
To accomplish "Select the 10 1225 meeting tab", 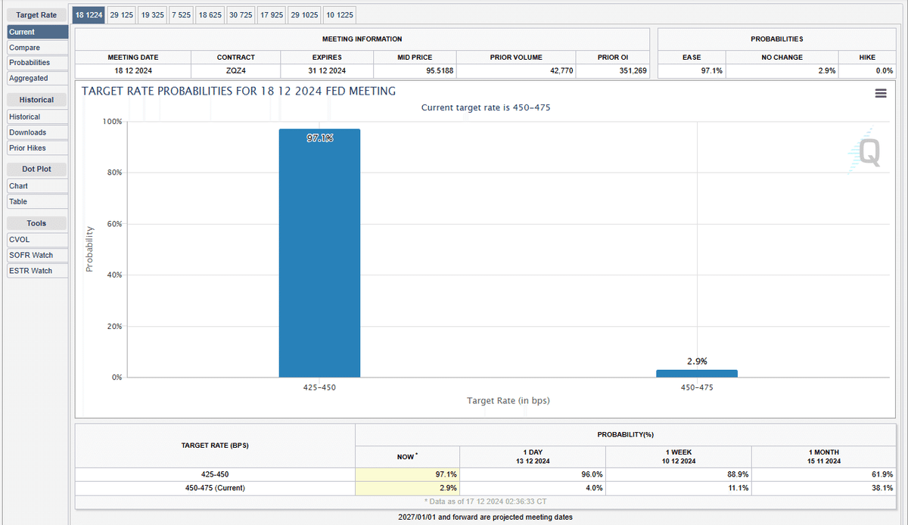I will pyautogui.click(x=339, y=15).
